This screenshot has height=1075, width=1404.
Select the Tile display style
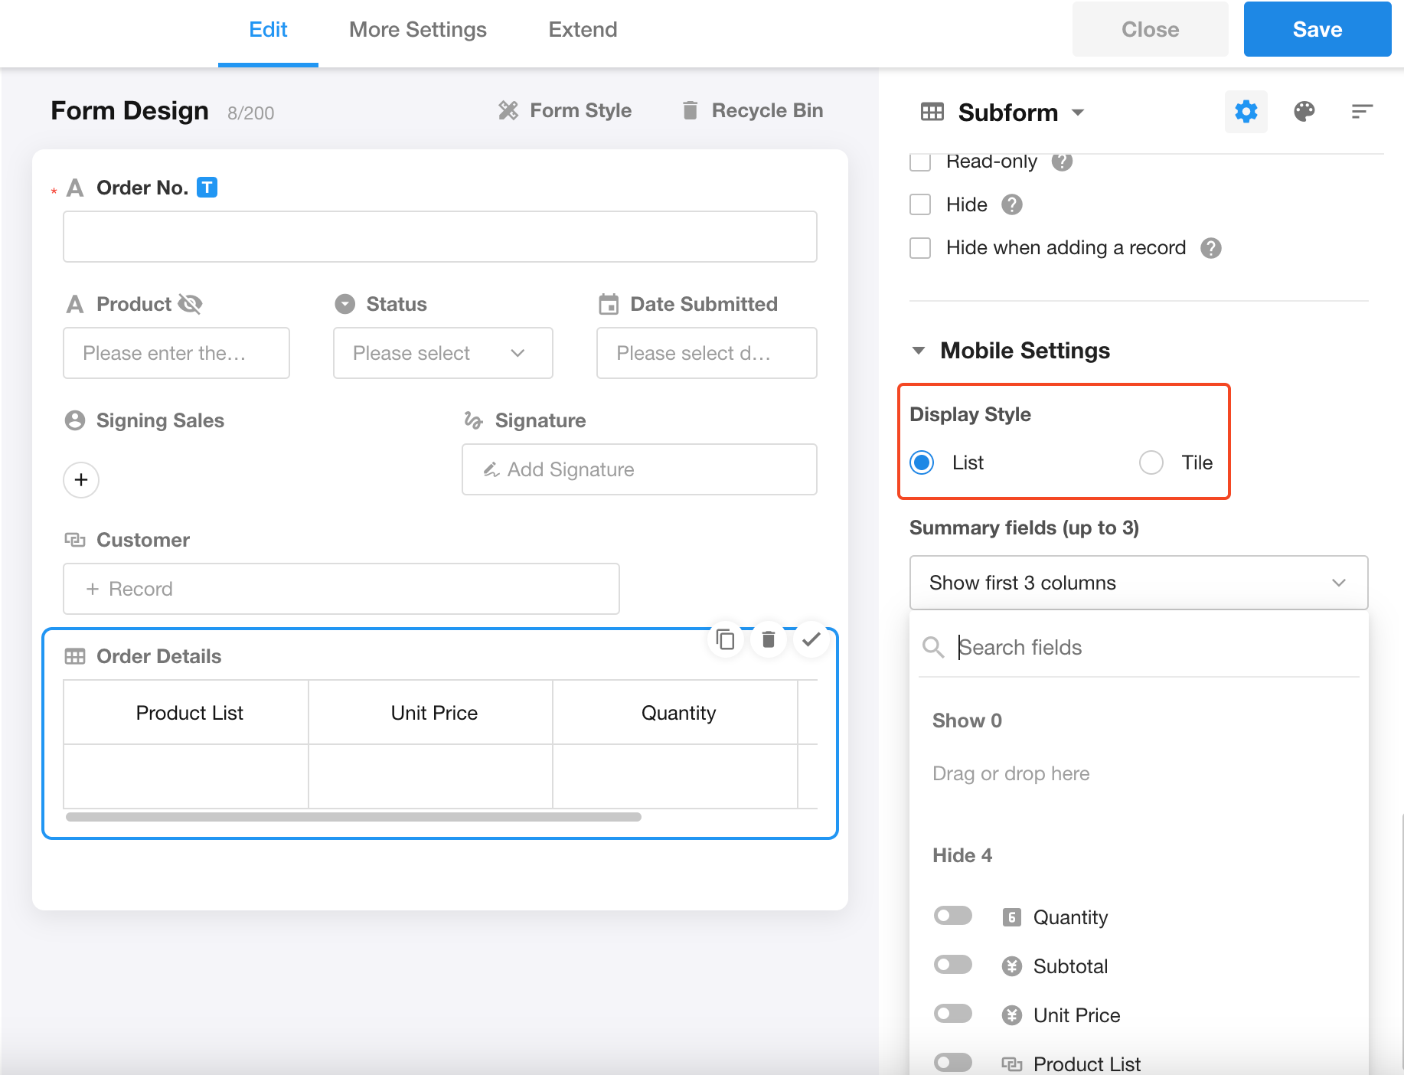click(x=1151, y=462)
